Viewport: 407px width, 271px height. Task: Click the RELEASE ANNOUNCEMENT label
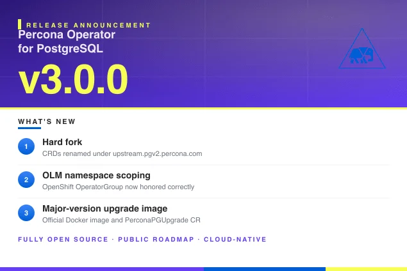(x=88, y=25)
